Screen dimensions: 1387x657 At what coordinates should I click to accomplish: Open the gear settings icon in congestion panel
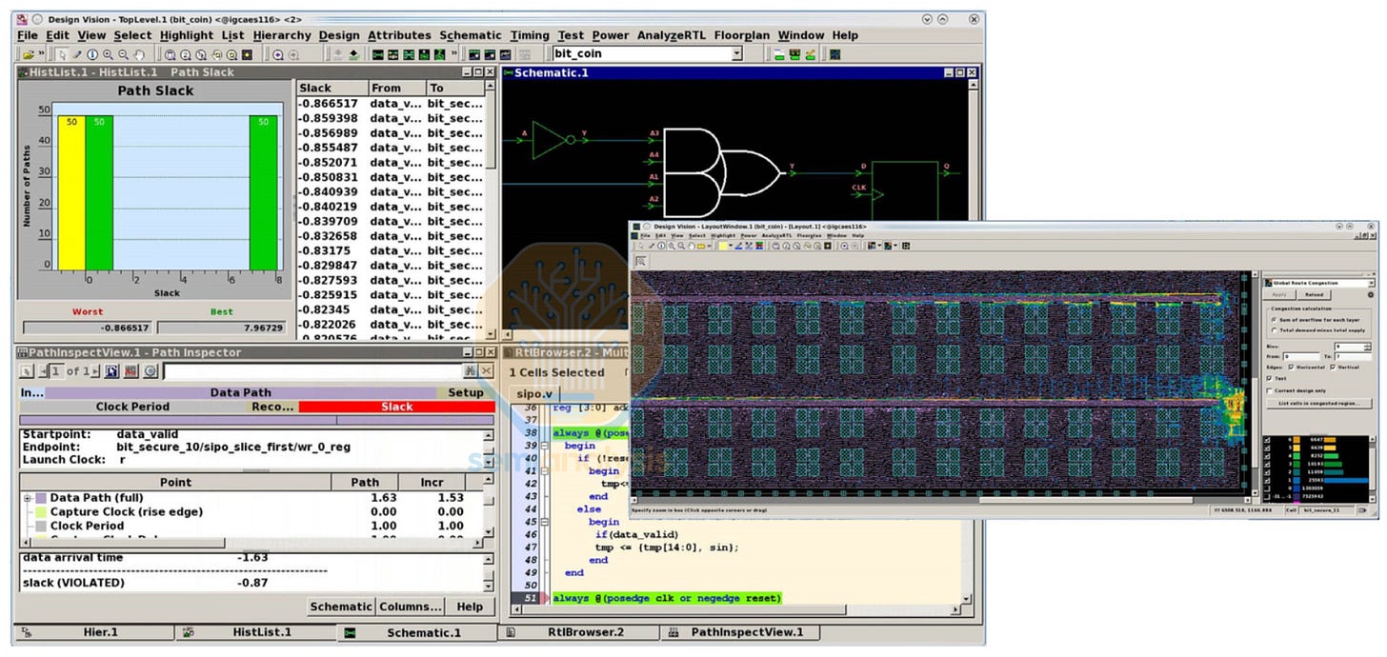click(x=1371, y=295)
